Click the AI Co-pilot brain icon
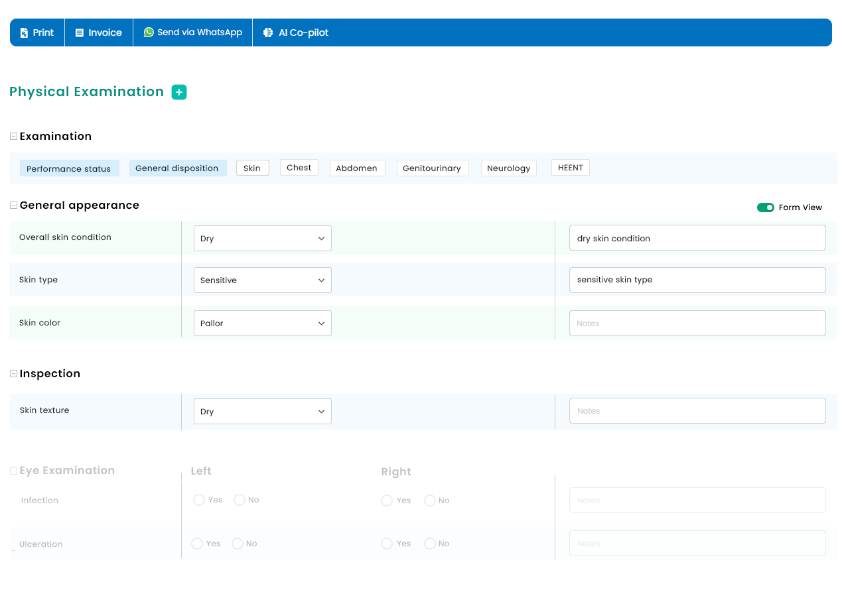The image size is (842, 592). [x=268, y=32]
